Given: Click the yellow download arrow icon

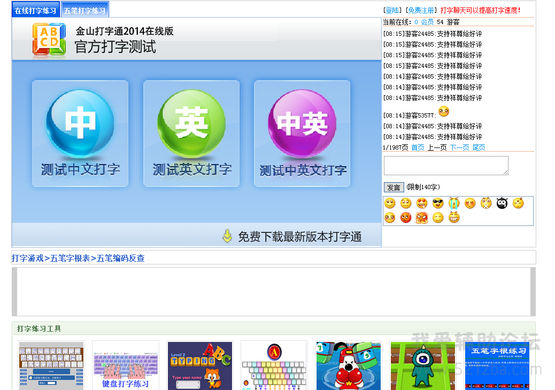Looking at the screenshot, I should point(227,236).
